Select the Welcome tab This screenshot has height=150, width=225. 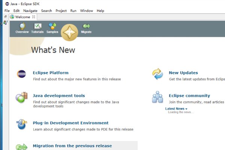point(22,17)
